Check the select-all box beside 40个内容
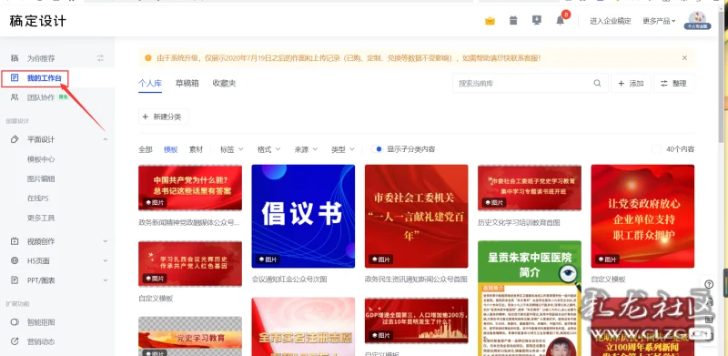This screenshot has width=728, height=356. pyautogui.click(x=656, y=149)
